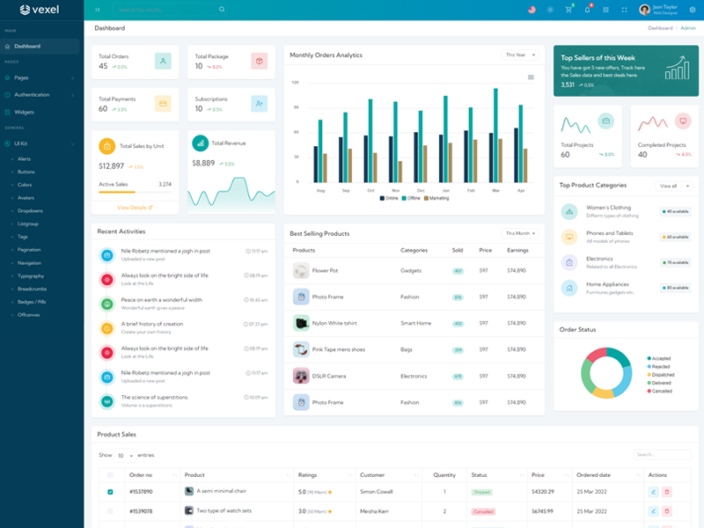
Task: Click the Active Sales progress bar
Action: point(135,193)
